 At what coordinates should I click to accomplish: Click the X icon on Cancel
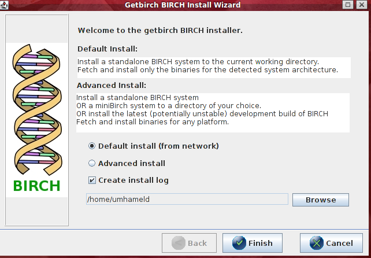316,243
